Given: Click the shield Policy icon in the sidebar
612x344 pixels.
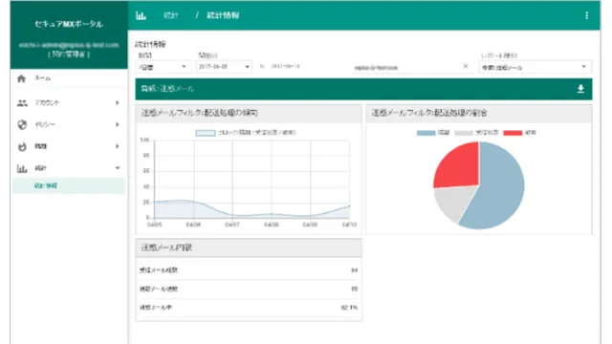Looking at the screenshot, I should click(x=22, y=125).
